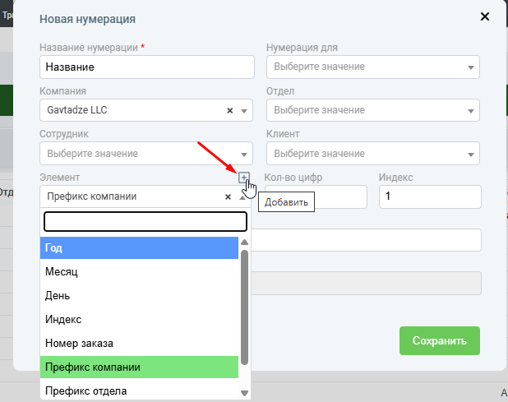Pick Индекс from the element options
Image resolution: width=508 pixels, height=402 pixels.
point(139,319)
